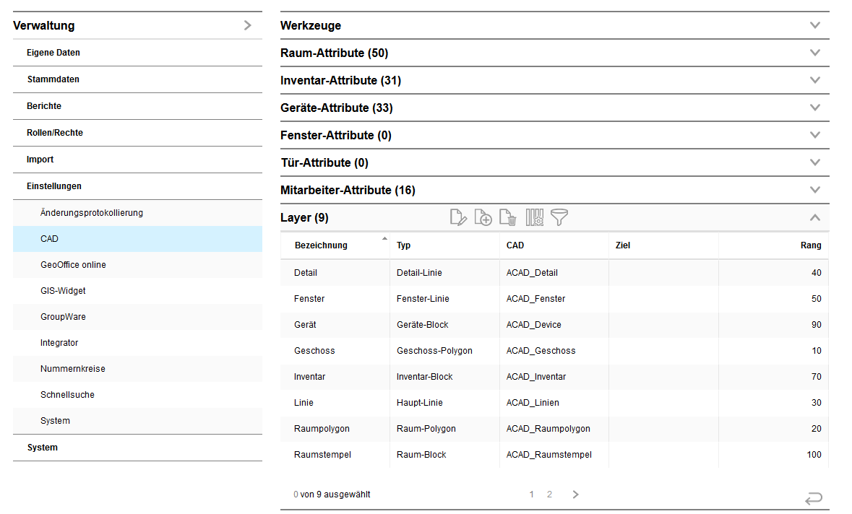Sort table by Bezeichnung column header
852x514 pixels.
coord(321,245)
